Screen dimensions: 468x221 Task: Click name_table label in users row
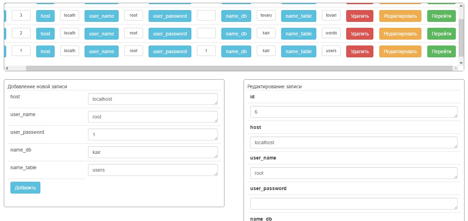[299, 51]
